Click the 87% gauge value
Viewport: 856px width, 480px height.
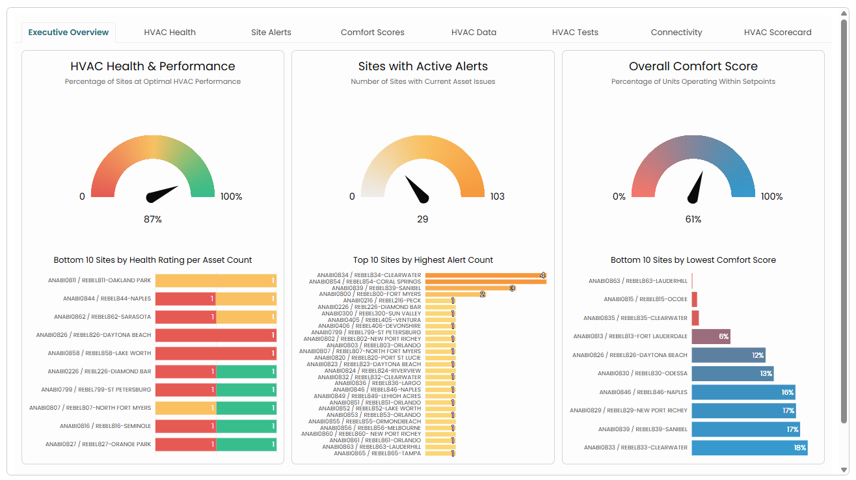coord(153,219)
